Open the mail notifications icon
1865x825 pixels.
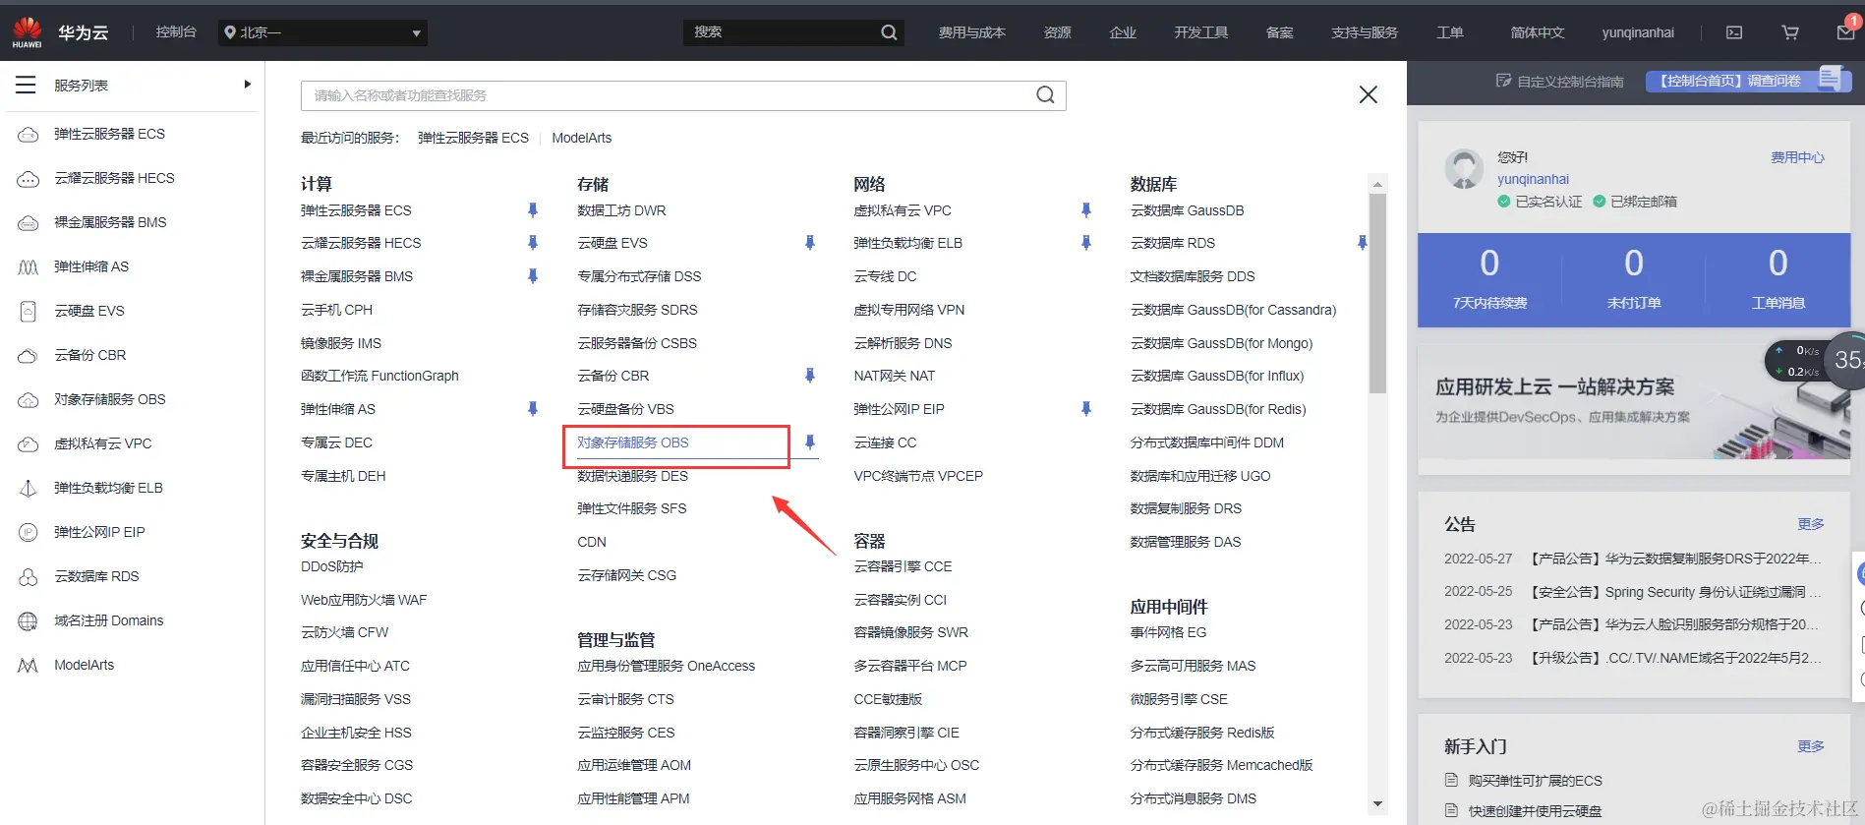coord(1845,32)
